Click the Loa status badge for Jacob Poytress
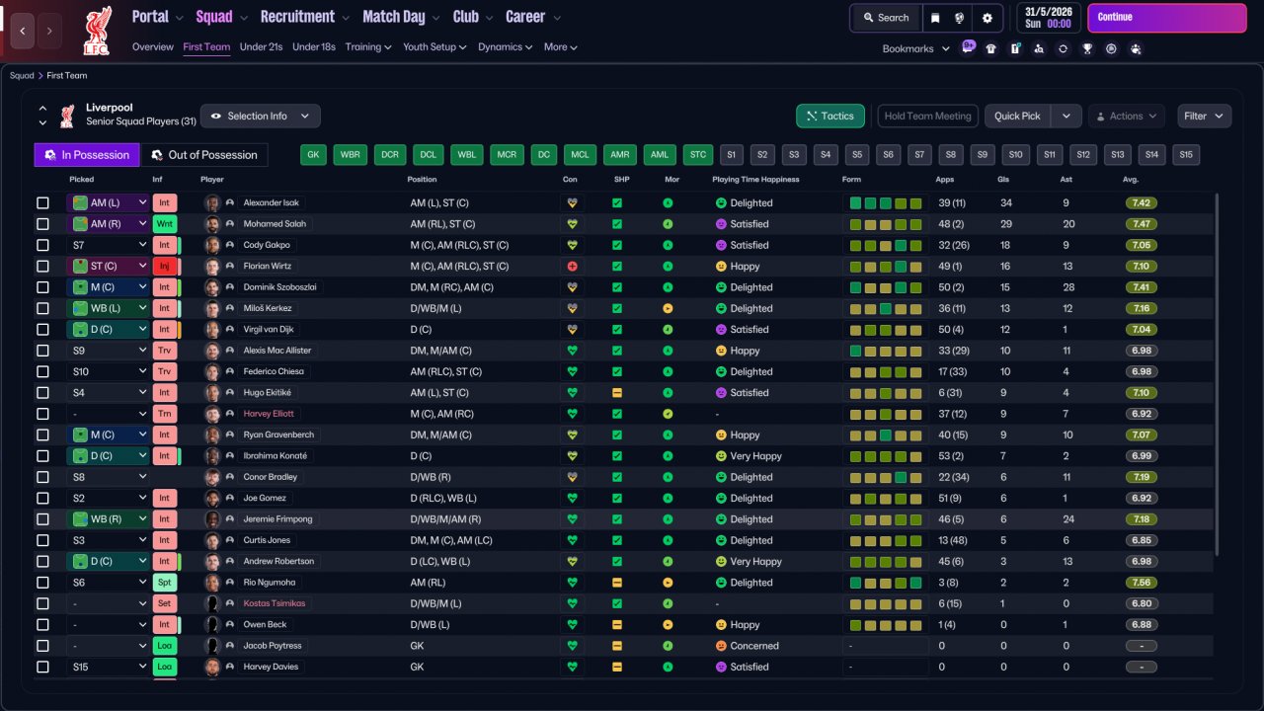Viewport: 1264px width, 711px height. tap(164, 646)
